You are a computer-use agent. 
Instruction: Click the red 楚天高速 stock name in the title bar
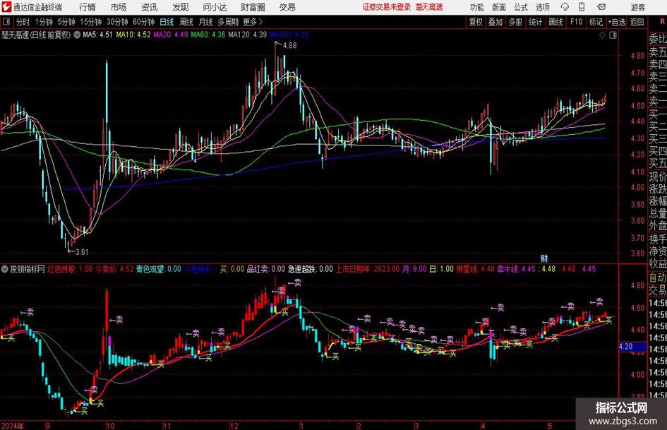(x=429, y=7)
